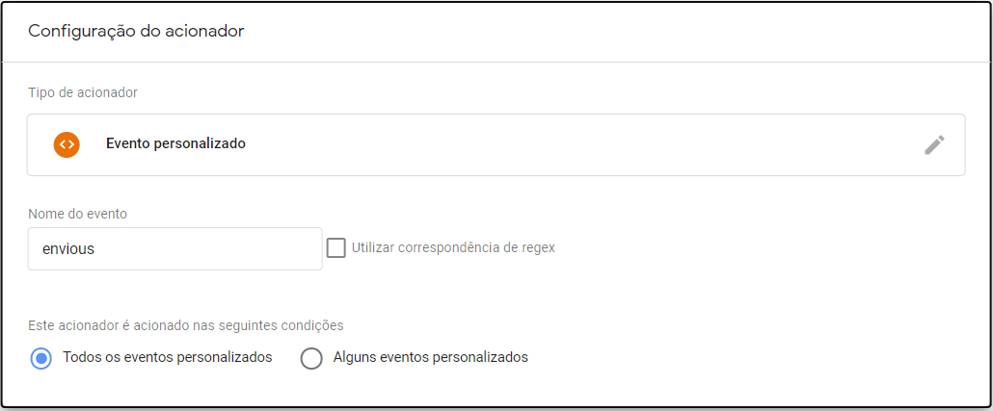Image resolution: width=993 pixels, height=411 pixels.
Task: Select 'Todos os eventos personalizados' radio button
Action: (x=40, y=358)
